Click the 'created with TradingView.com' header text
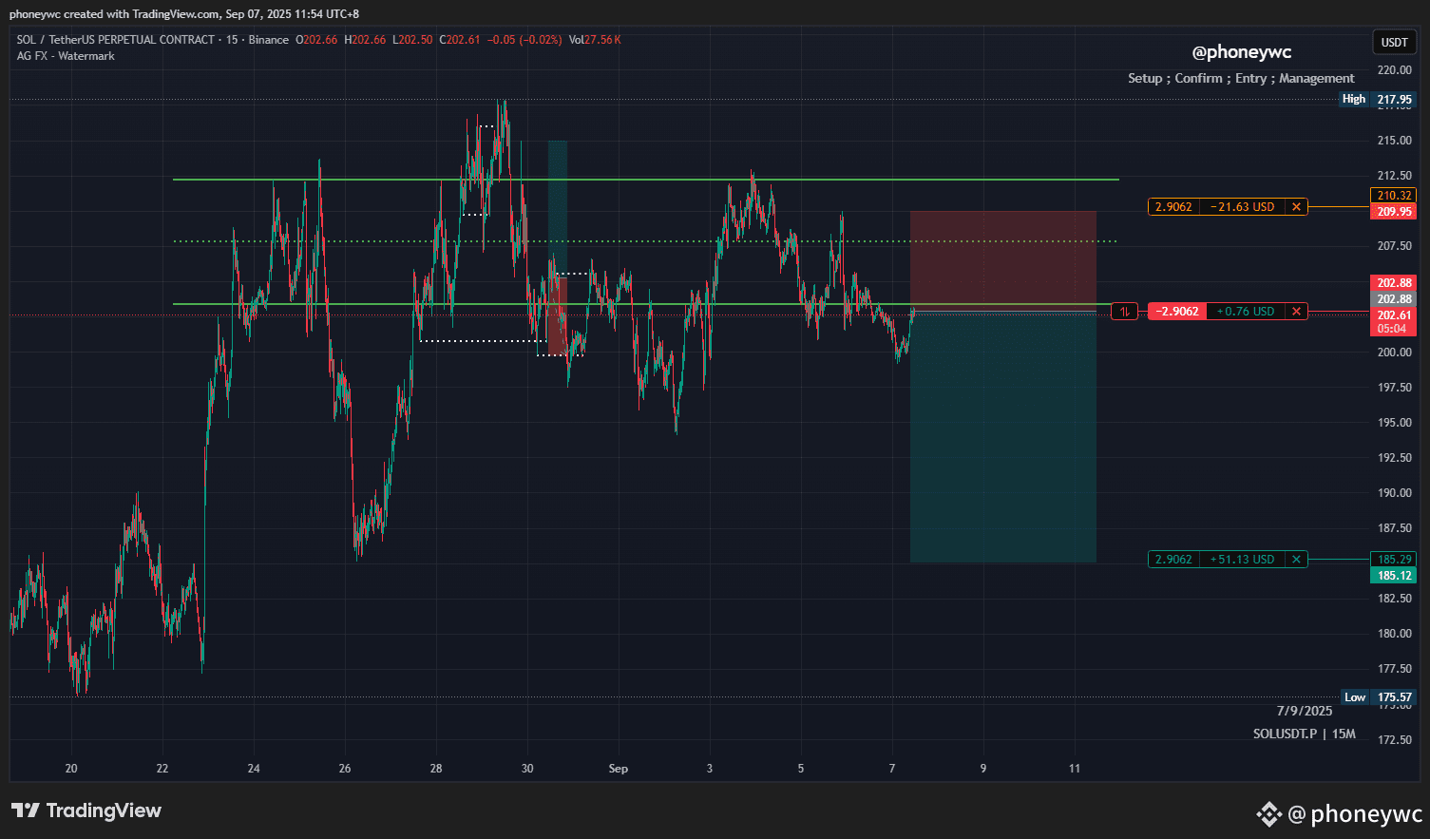 tap(142, 14)
